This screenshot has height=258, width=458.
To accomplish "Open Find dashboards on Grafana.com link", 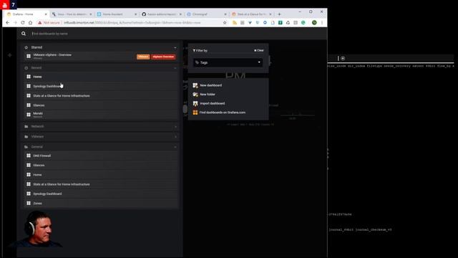I will pos(223,113).
